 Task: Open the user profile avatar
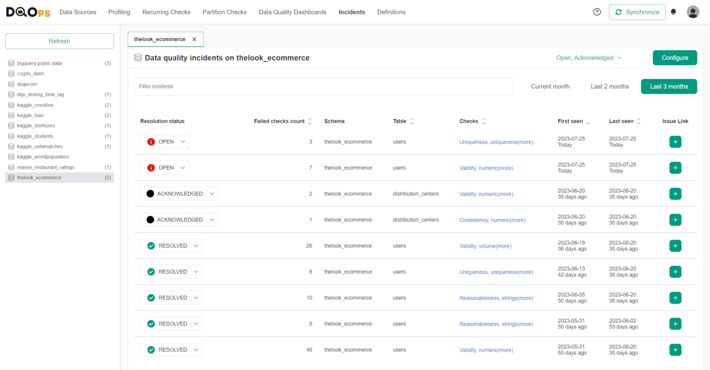[693, 12]
